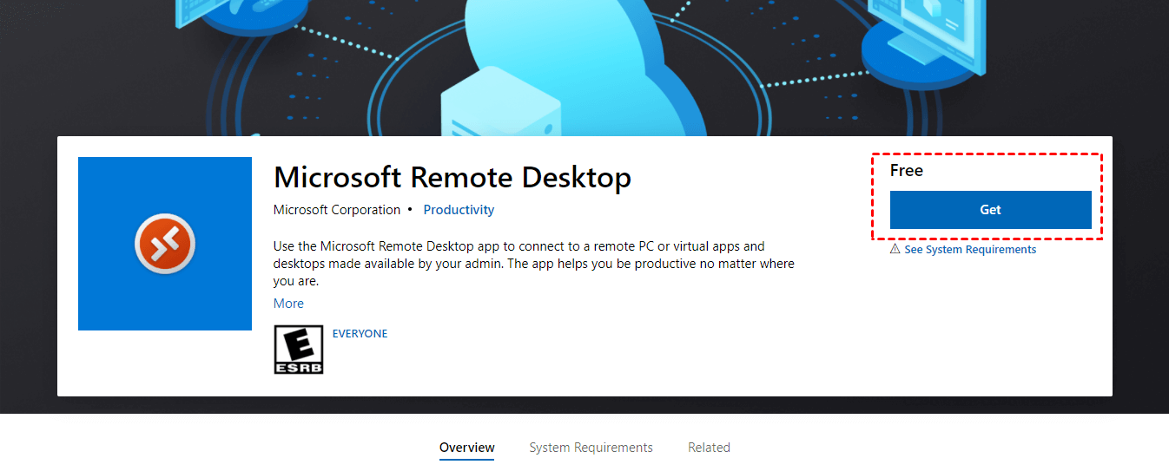
Task: Switch to the Related tab
Action: pyautogui.click(x=709, y=448)
